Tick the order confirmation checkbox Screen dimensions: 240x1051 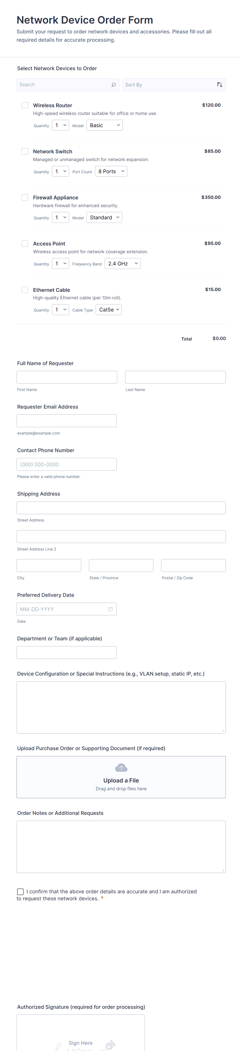pos(20,891)
